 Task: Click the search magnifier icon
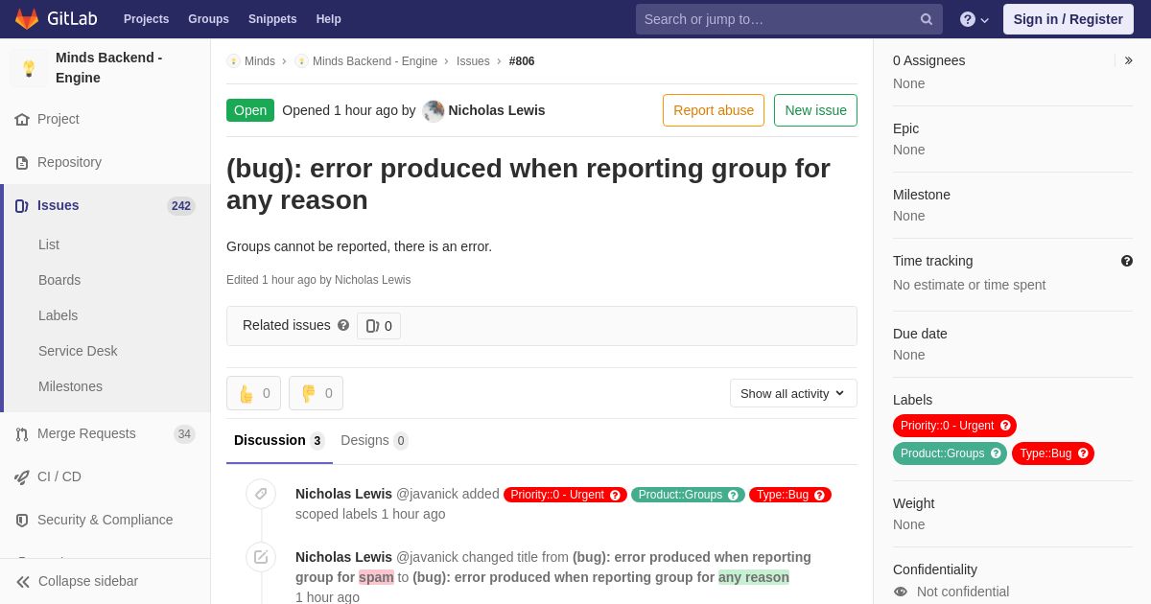point(927,19)
